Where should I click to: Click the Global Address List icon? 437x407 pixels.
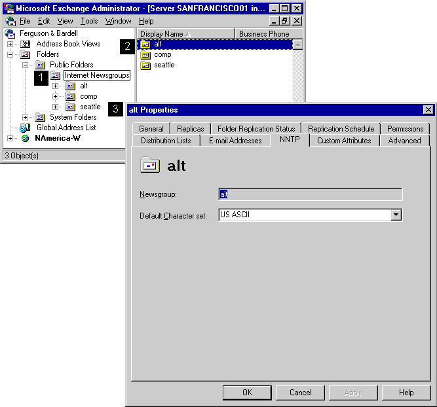pyautogui.click(x=25, y=128)
